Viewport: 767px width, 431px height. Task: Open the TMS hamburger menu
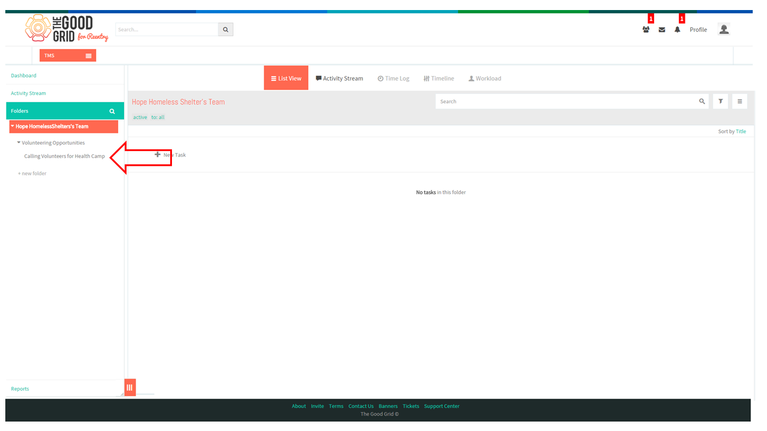point(89,55)
